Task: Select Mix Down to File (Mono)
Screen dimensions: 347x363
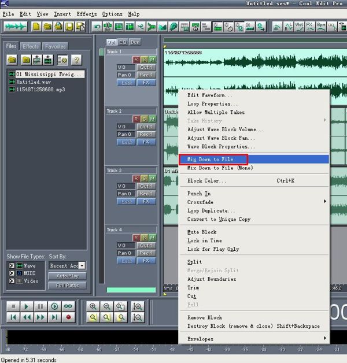Action: 254,168
